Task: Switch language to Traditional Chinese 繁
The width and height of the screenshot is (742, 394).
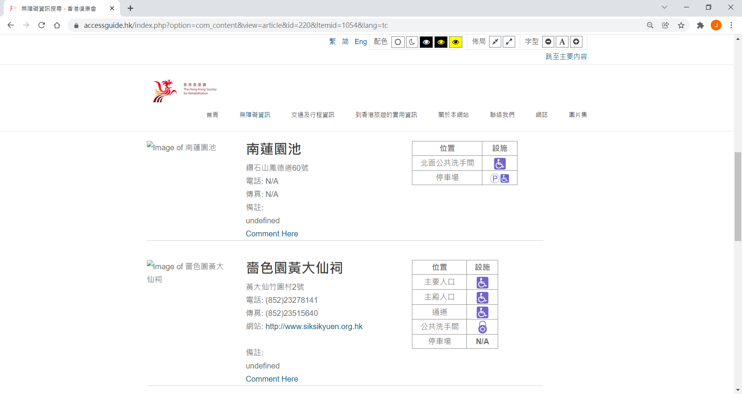Action: click(x=332, y=42)
